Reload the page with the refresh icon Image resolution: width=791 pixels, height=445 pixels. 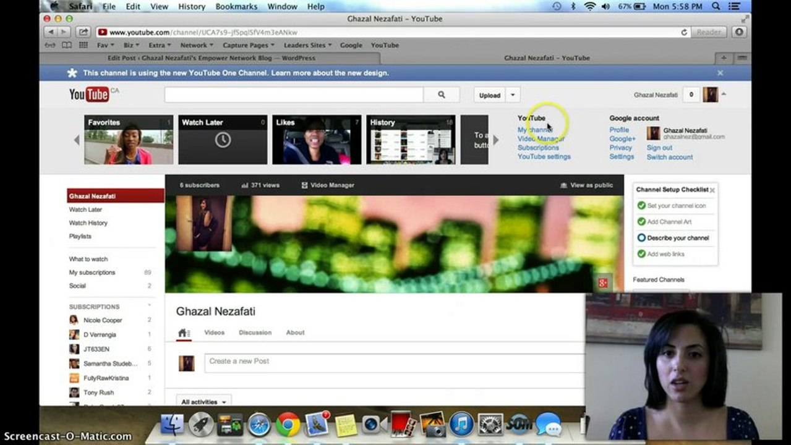[x=684, y=32]
